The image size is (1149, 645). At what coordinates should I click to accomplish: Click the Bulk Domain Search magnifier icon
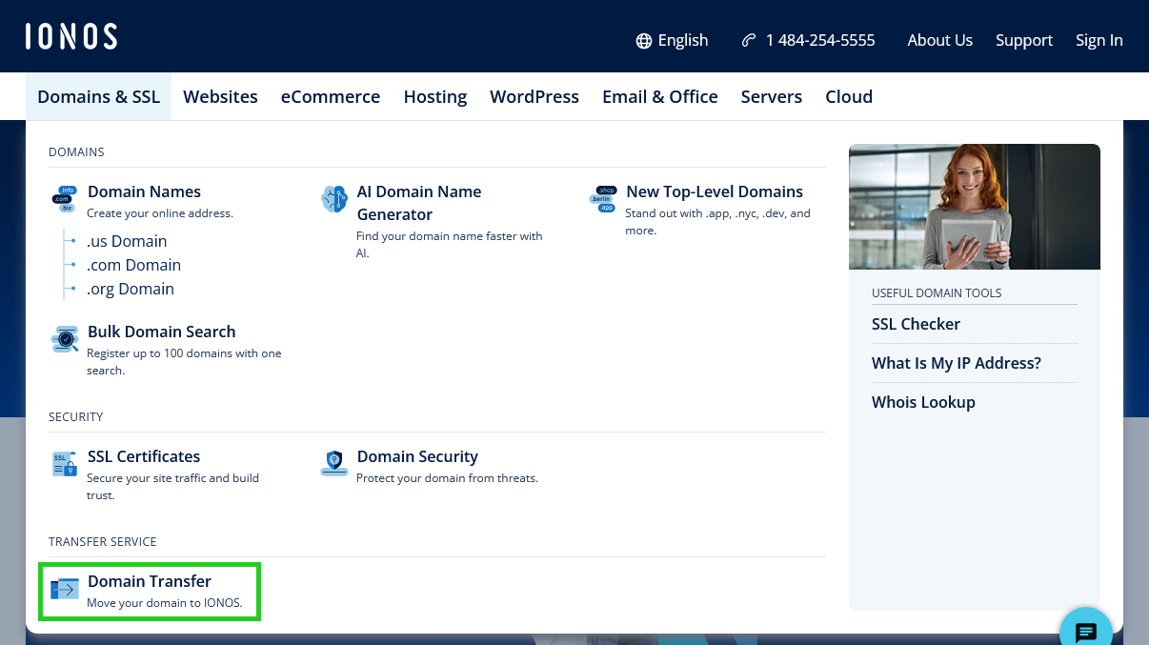click(64, 339)
